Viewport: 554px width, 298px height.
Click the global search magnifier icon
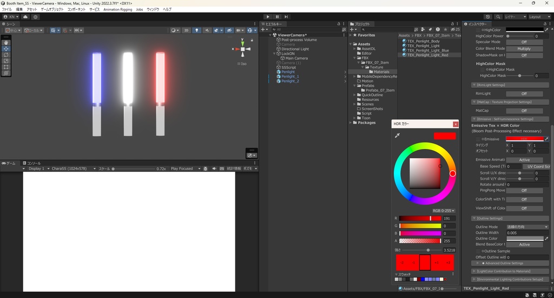(x=498, y=17)
